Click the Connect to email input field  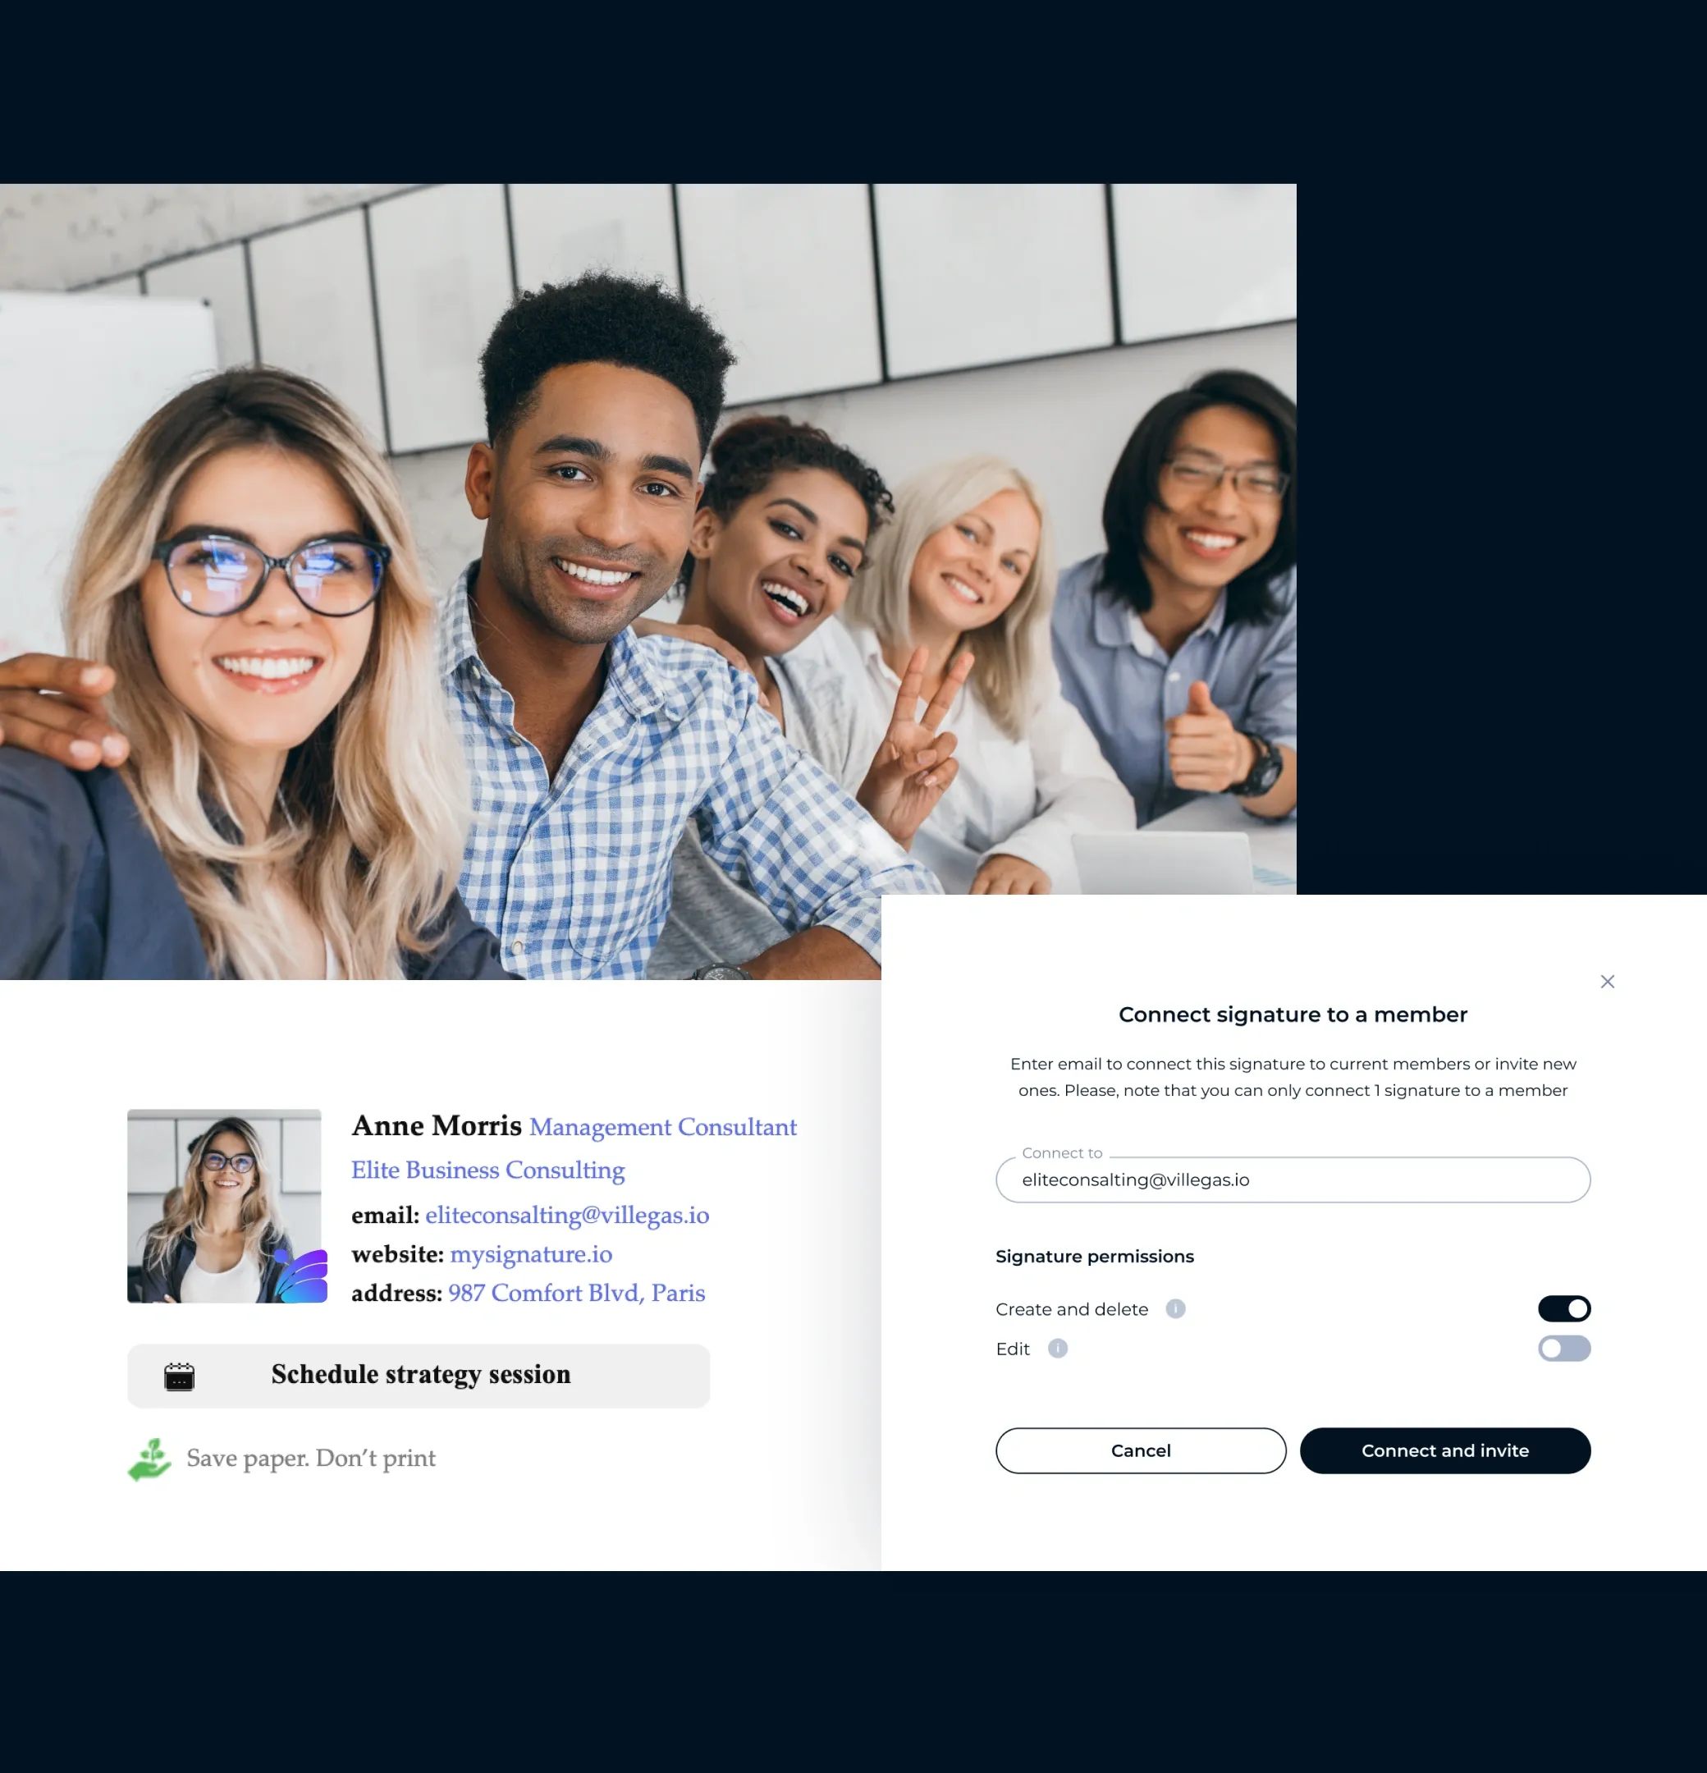(1293, 1180)
